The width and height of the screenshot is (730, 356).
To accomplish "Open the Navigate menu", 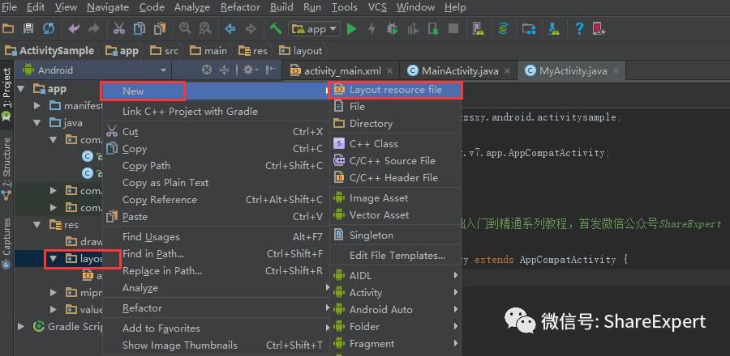I will tap(108, 7).
